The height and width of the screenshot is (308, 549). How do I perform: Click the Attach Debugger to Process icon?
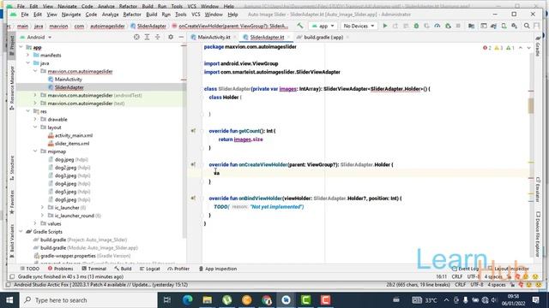coord(448,26)
